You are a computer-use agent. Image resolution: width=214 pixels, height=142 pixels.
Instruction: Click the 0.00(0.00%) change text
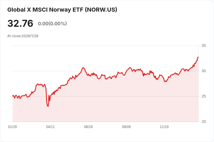tap(52, 24)
